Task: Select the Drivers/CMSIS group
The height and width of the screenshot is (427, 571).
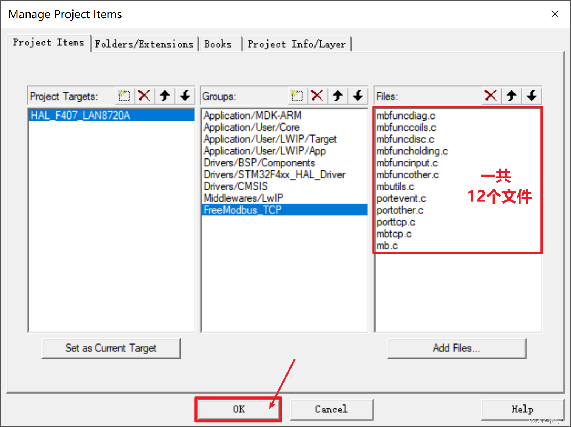Action: point(284,186)
